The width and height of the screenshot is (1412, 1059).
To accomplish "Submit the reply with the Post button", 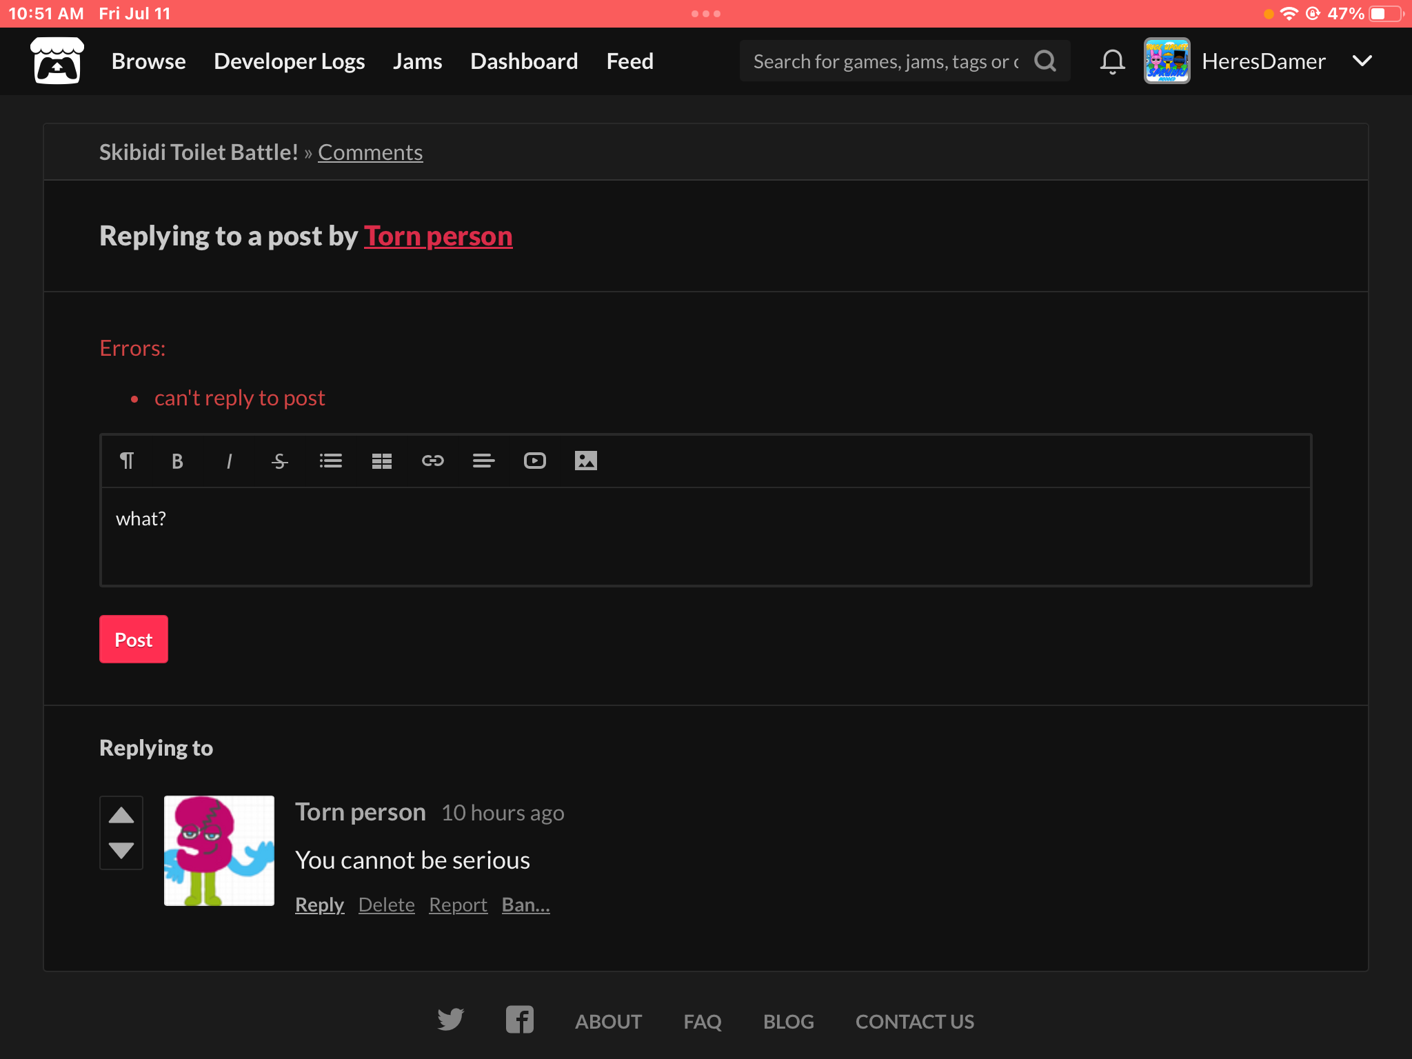I will click(134, 639).
